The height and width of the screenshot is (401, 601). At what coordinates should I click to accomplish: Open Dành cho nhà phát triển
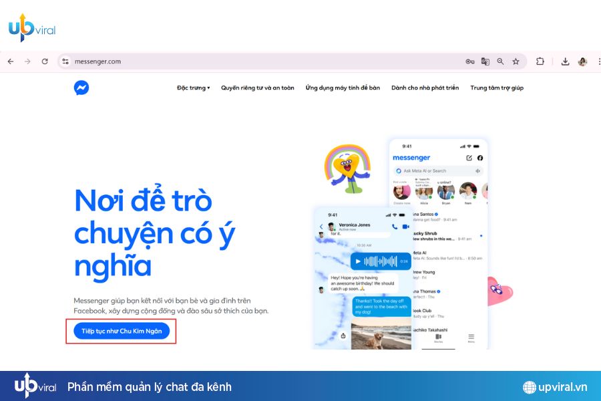pyautogui.click(x=425, y=88)
